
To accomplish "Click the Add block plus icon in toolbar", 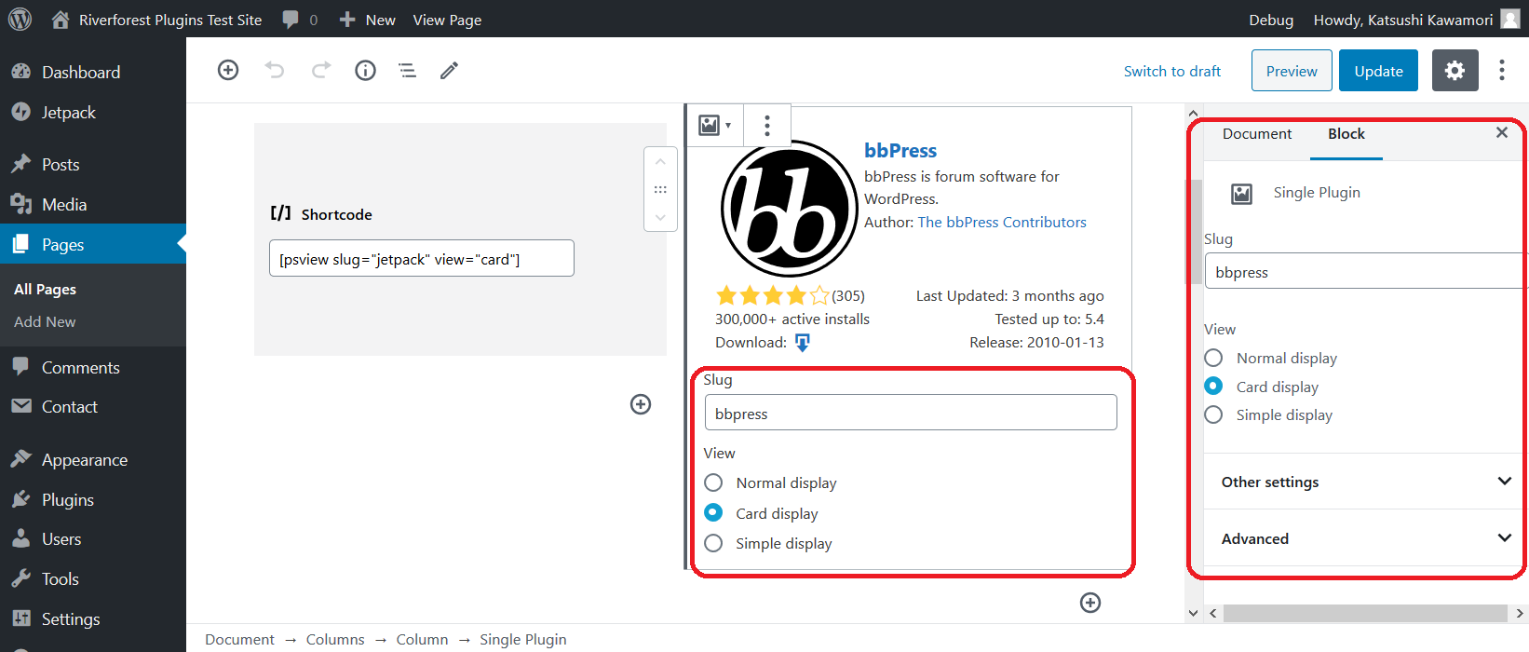I will (x=228, y=70).
